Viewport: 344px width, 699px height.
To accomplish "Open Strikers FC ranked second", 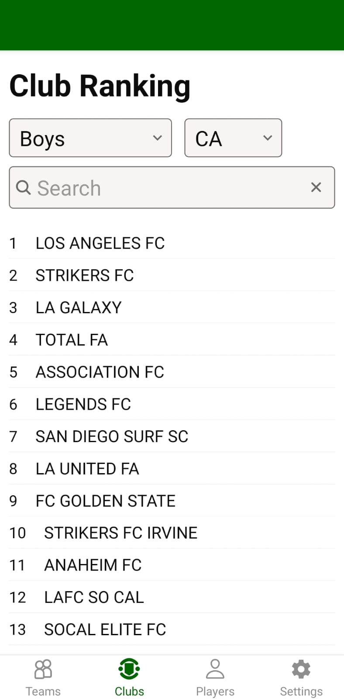I will point(85,276).
